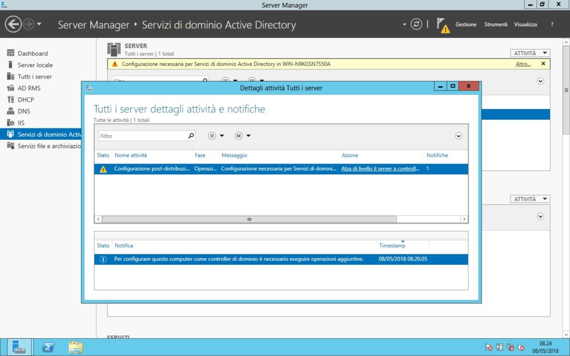Screen dimensions: 570x356
Task: Sort by the Messaggio column
Action: (x=234, y=155)
